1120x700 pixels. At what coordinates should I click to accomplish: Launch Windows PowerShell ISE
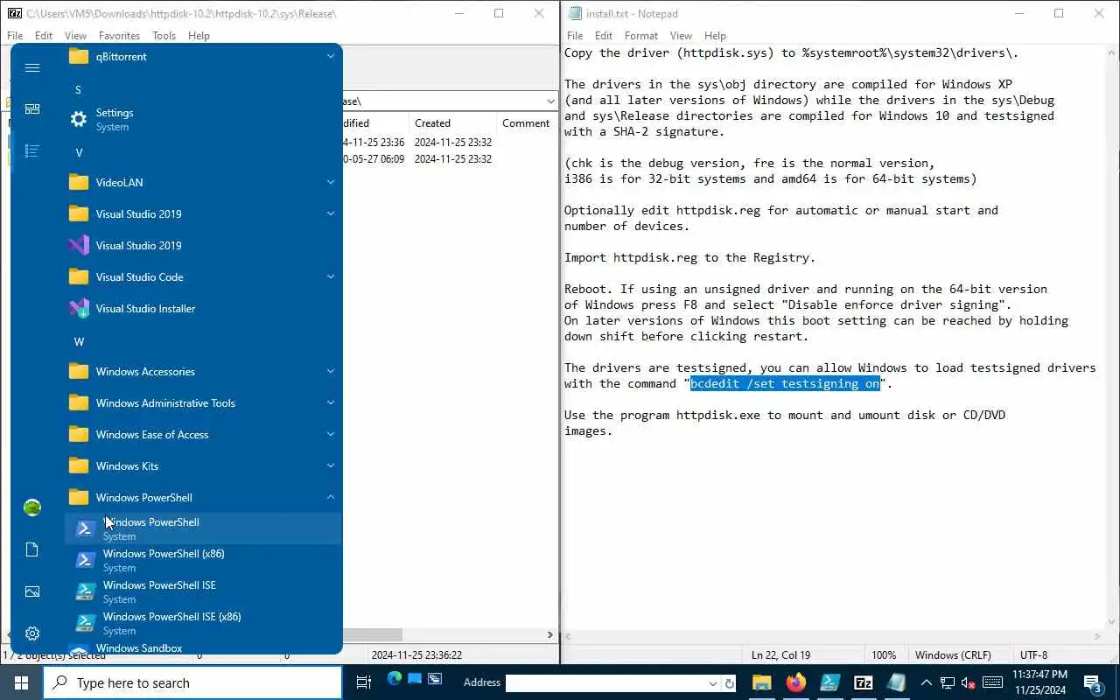pyautogui.click(x=203, y=591)
